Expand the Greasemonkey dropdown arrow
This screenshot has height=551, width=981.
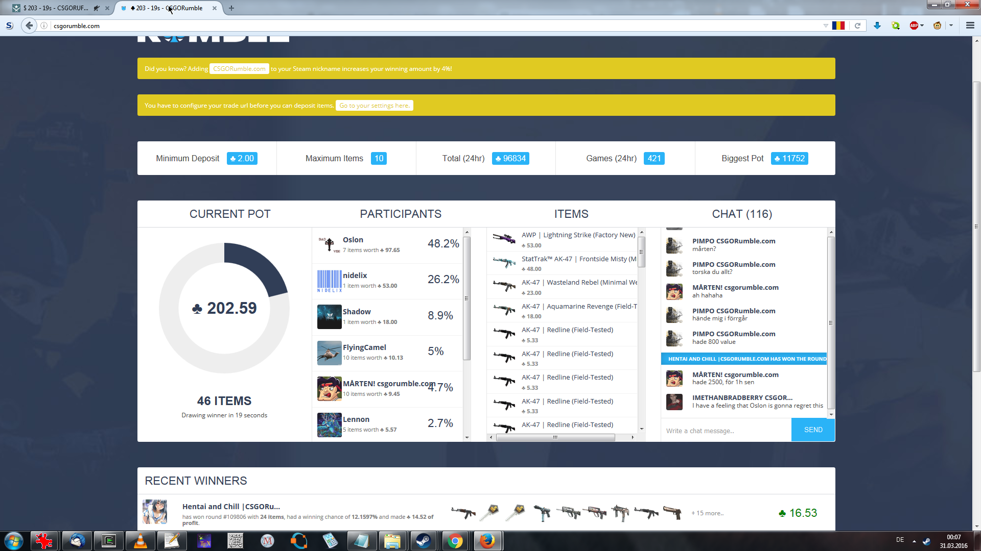[x=951, y=26]
